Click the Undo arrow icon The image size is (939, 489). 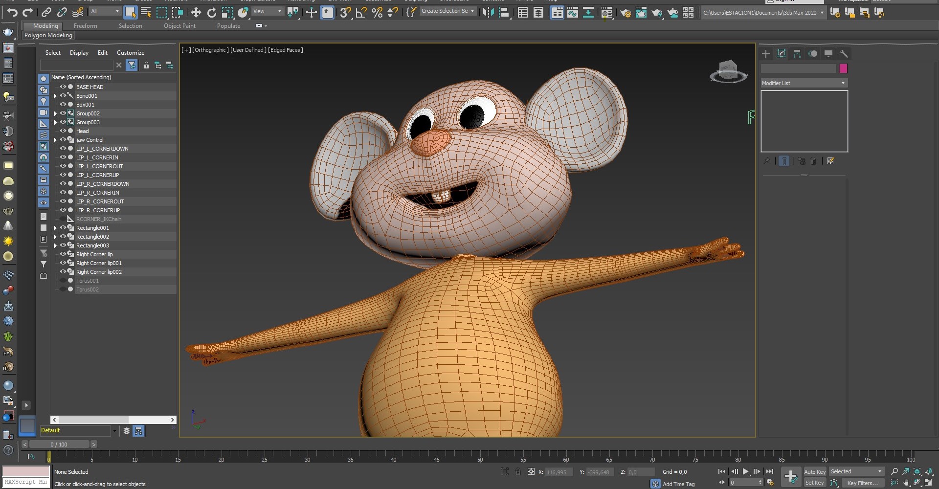[x=12, y=13]
